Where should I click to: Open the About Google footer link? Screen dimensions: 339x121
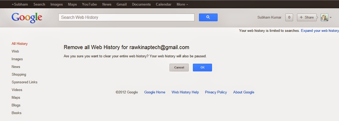[244, 92]
